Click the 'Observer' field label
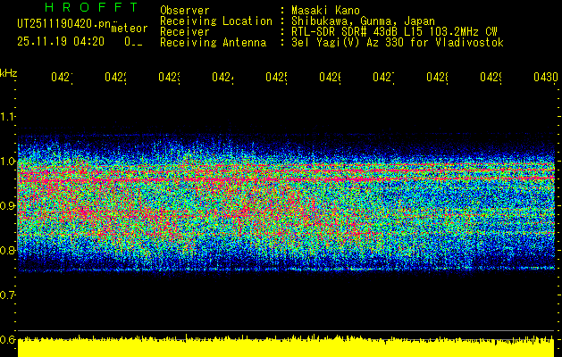Image resolution: width=562 pixels, height=357 pixels. (185, 11)
